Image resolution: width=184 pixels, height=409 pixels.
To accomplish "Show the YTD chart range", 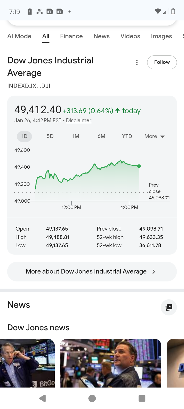I will point(127,136).
